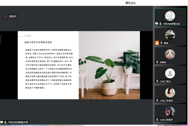Image resolution: width=188 pixels, height=126 pixels.
Task: Click the slide heading 金融工程专业未来职业选择
Action: click(38, 42)
